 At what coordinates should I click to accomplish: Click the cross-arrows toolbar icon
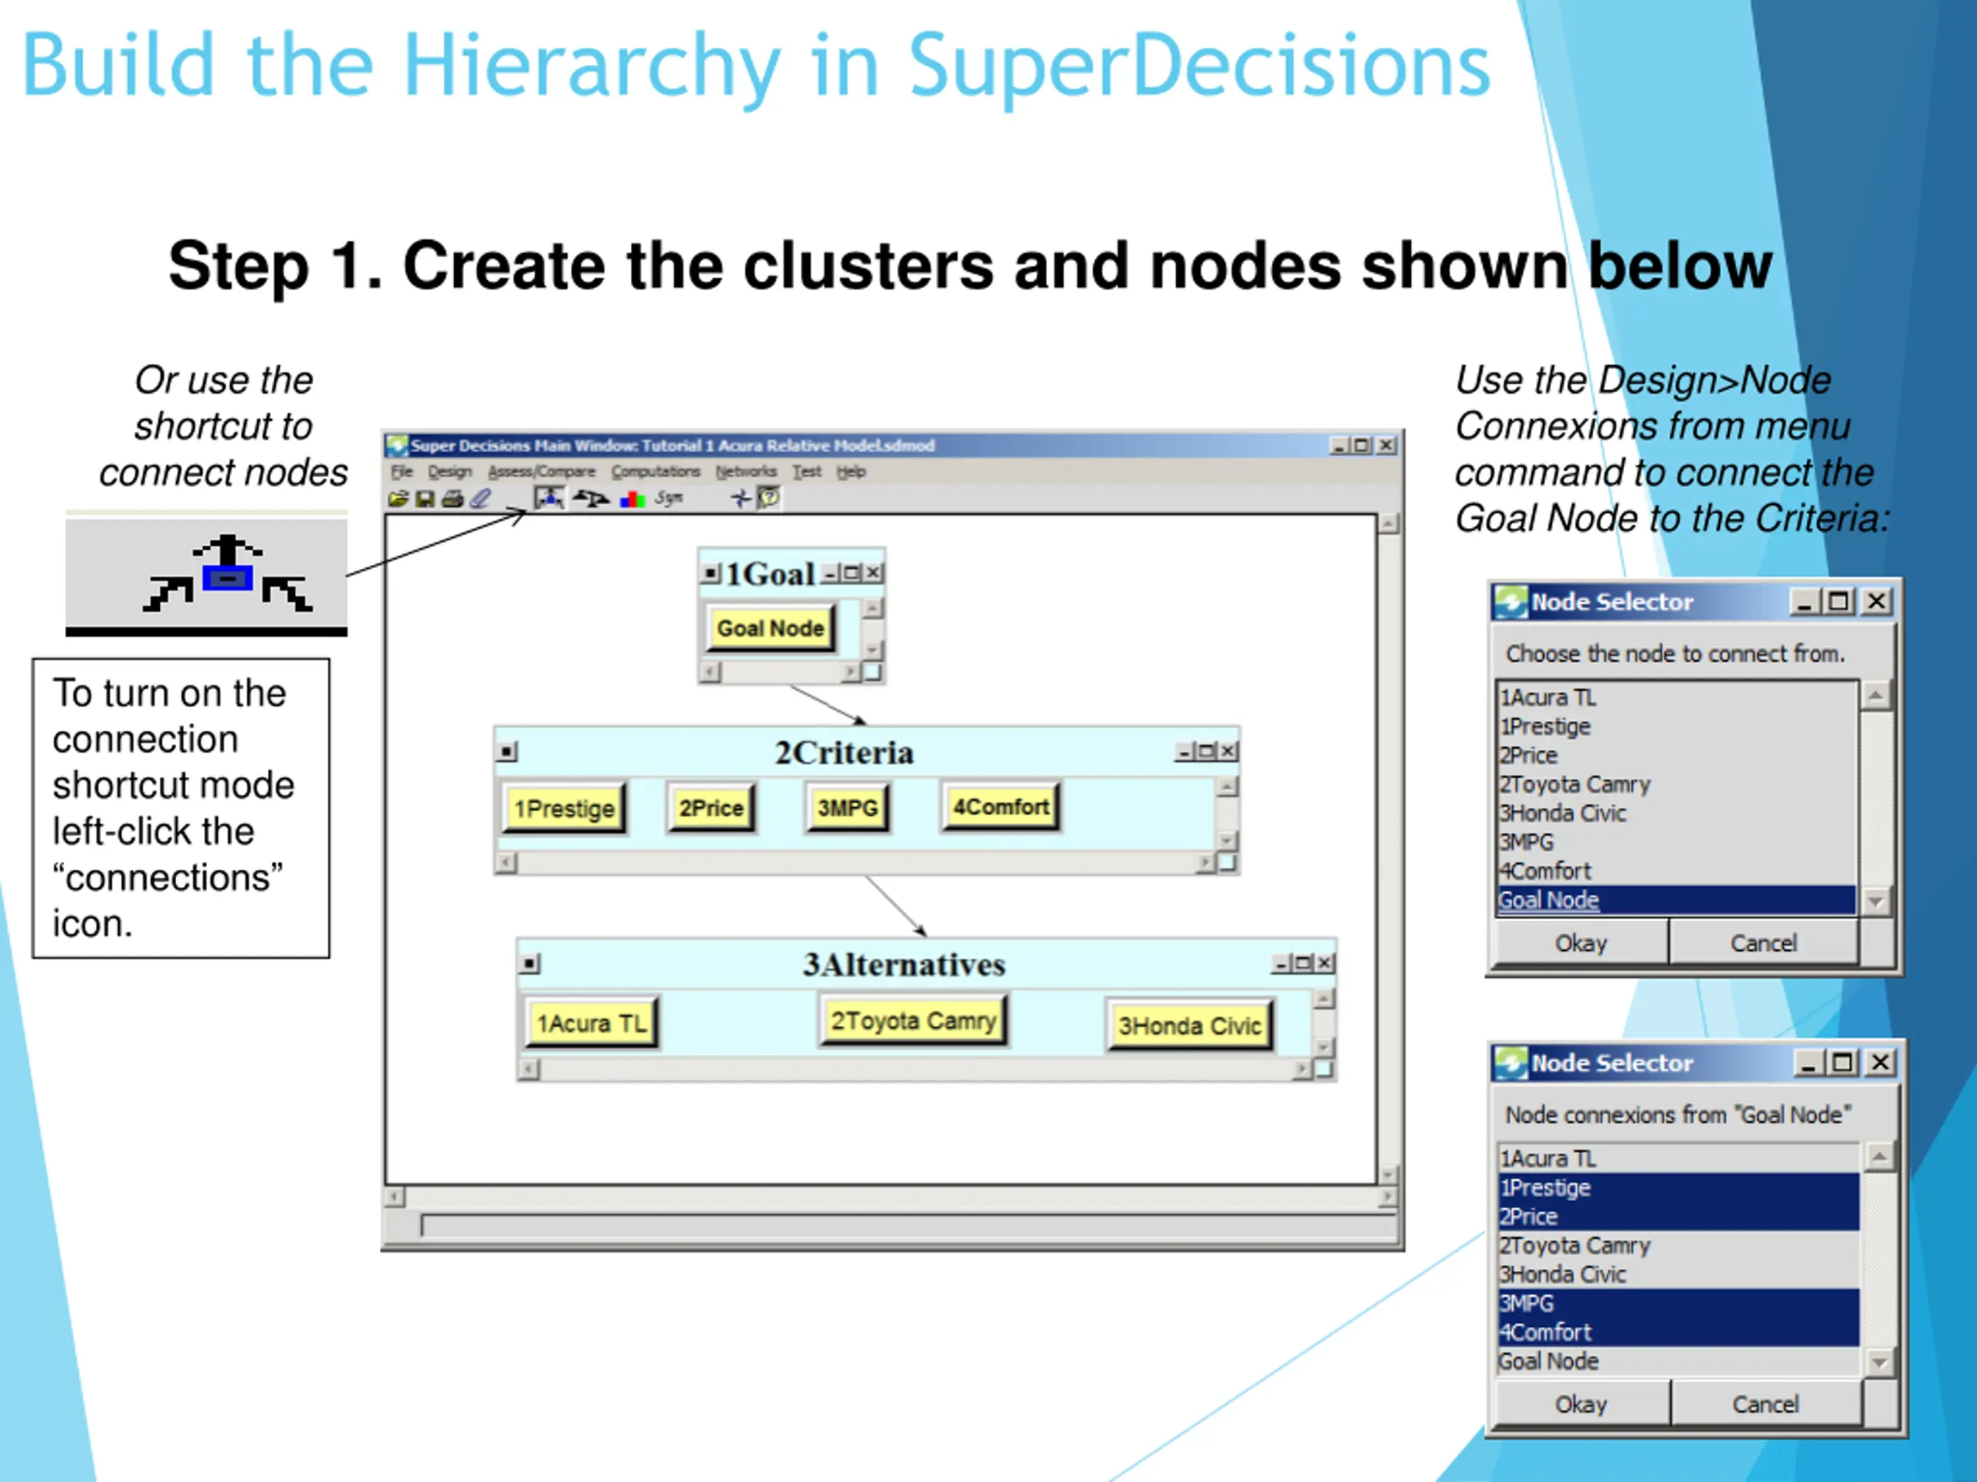741,499
